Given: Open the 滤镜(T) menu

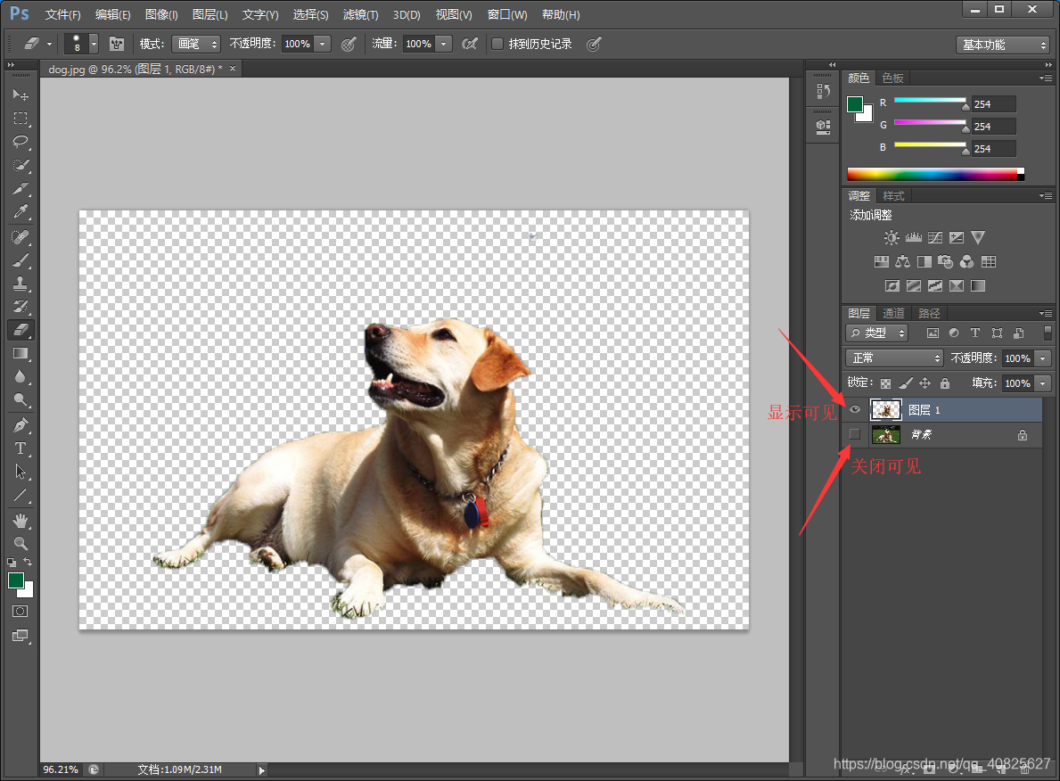Looking at the screenshot, I should tap(360, 14).
